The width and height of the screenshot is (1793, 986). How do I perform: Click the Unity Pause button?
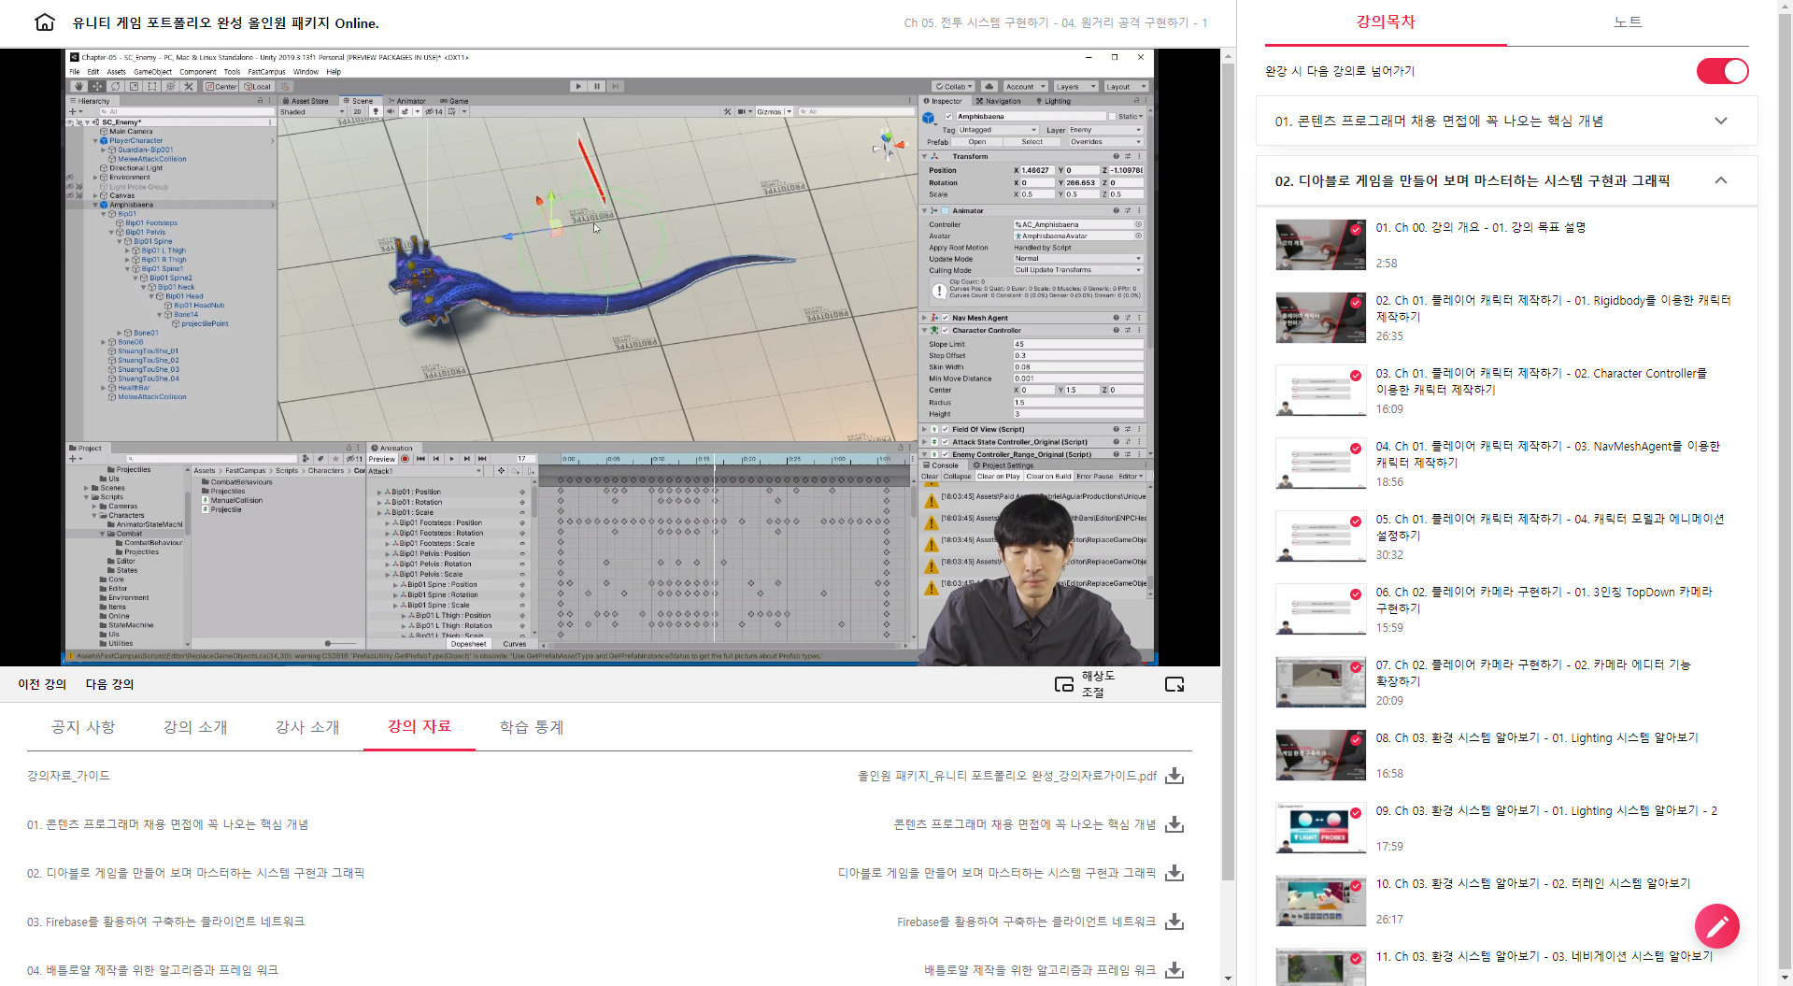[597, 86]
